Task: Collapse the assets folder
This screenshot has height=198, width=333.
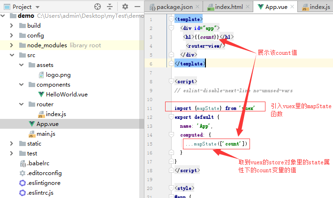Action: pos(22,65)
